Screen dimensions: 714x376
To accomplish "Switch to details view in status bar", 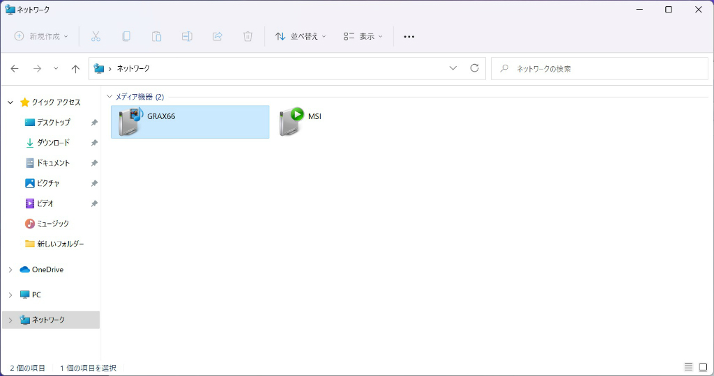I will [x=688, y=367].
